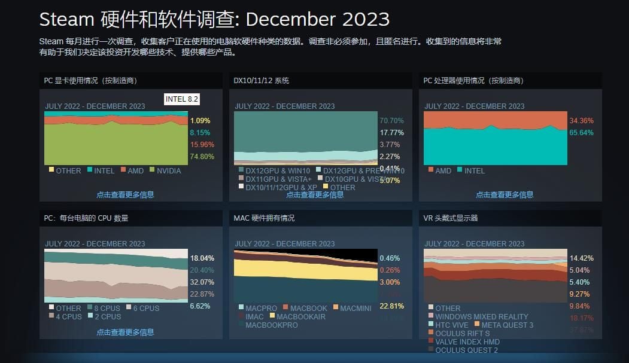Viewport: 629px width, 363px height.
Task: Click the OCULUS QUEST 2 legend swatch
Action: click(x=431, y=349)
